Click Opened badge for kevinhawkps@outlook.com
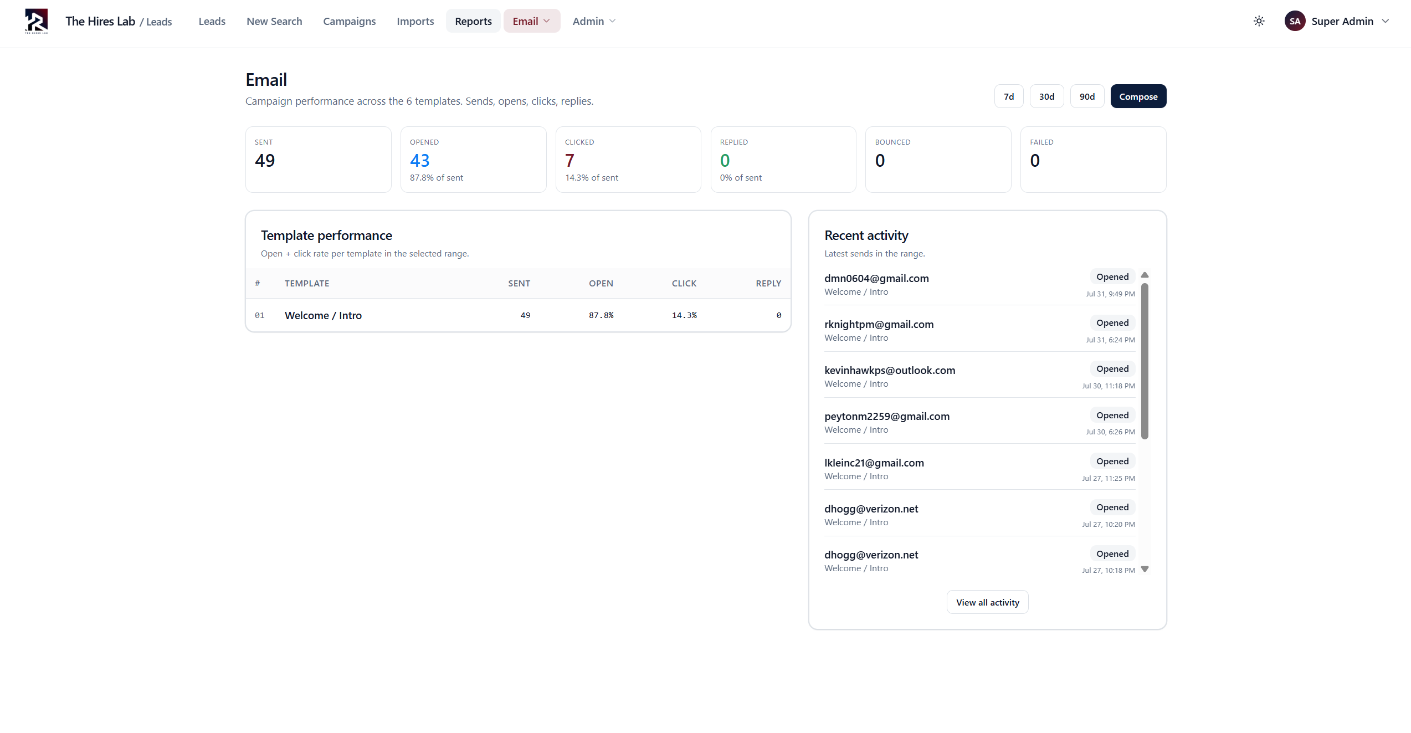 pos(1112,368)
